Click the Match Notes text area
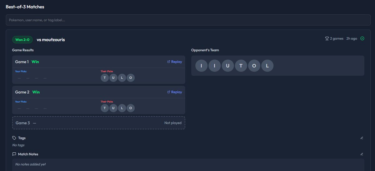This screenshot has height=171, width=375. point(188,165)
